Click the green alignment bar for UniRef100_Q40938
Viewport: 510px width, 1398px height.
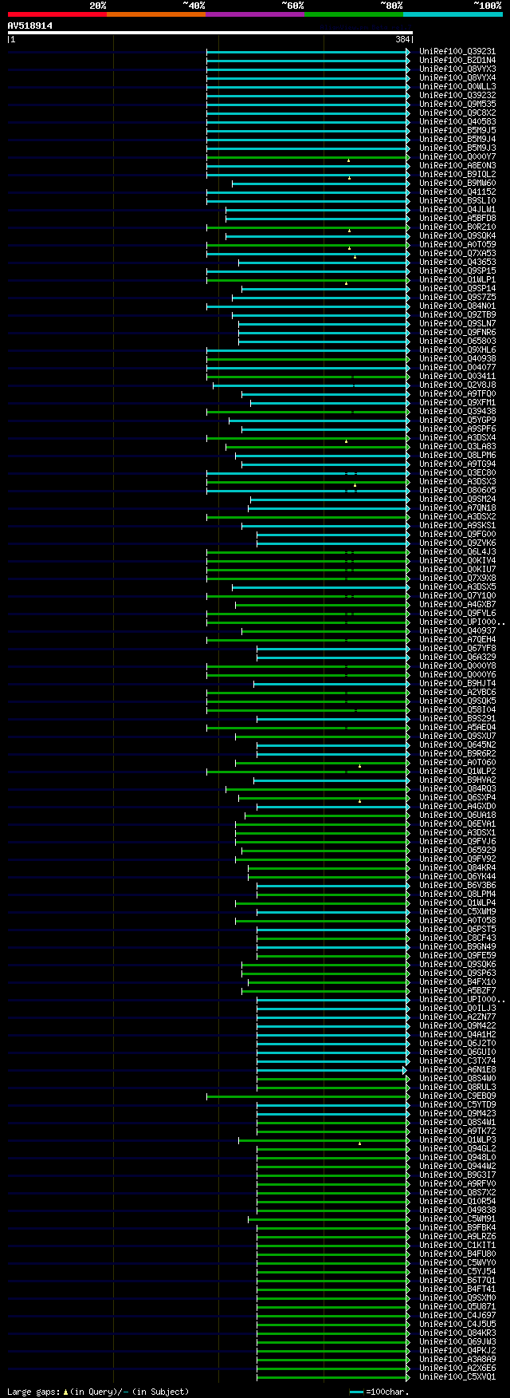pyautogui.click(x=308, y=359)
